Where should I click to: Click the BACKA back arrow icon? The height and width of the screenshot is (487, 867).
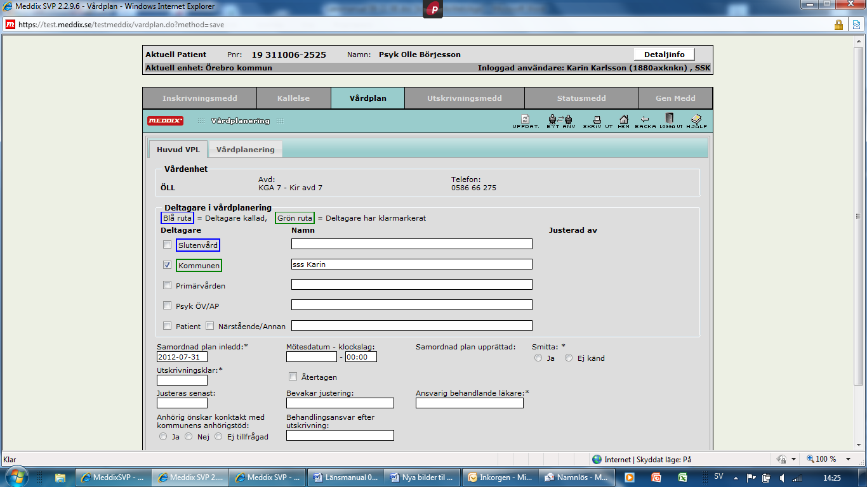tap(645, 121)
